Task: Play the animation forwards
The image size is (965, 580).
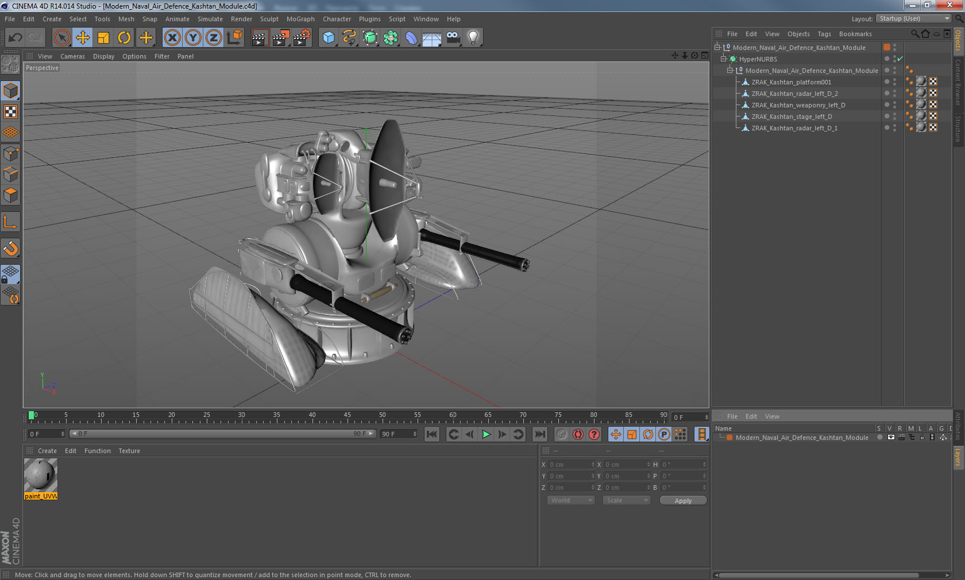Action: point(486,434)
